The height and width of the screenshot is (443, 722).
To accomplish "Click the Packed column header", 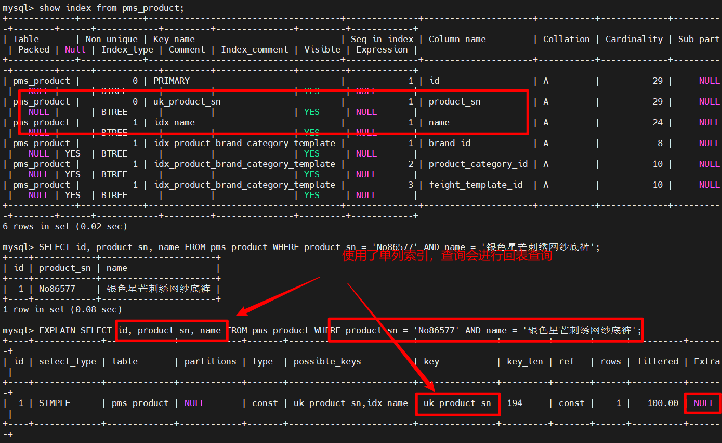I will [34, 50].
